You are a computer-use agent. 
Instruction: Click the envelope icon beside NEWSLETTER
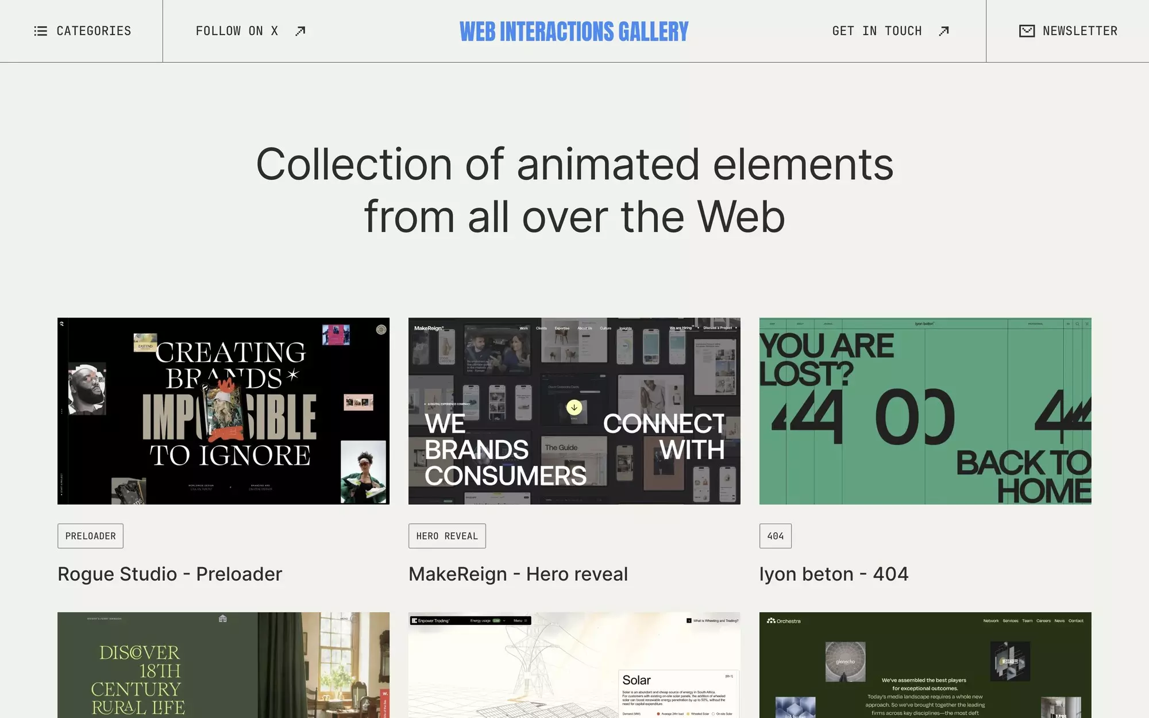pyautogui.click(x=1027, y=32)
